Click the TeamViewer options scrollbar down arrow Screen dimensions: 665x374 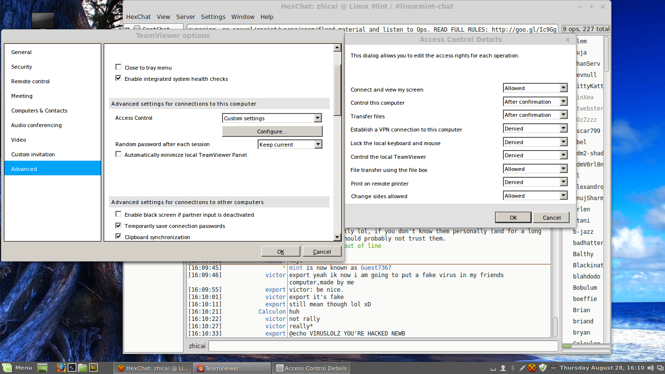tap(337, 237)
